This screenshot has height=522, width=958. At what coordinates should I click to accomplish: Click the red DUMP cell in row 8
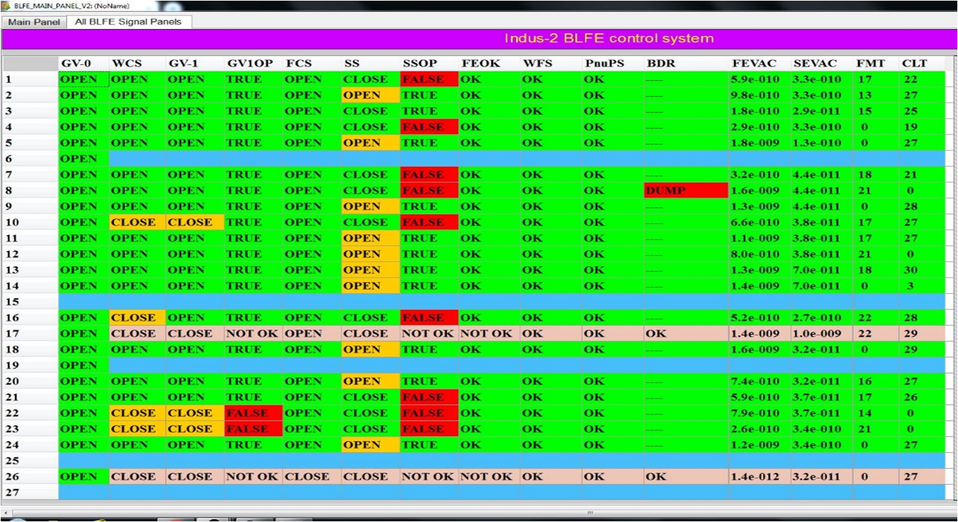coord(686,191)
